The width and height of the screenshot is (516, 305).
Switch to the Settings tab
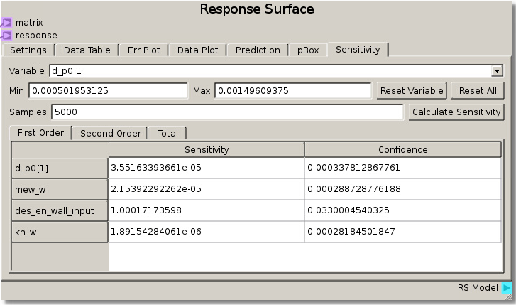click(28, 50)
